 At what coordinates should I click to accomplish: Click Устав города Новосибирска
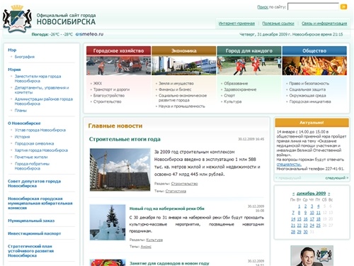click(40, 130)
